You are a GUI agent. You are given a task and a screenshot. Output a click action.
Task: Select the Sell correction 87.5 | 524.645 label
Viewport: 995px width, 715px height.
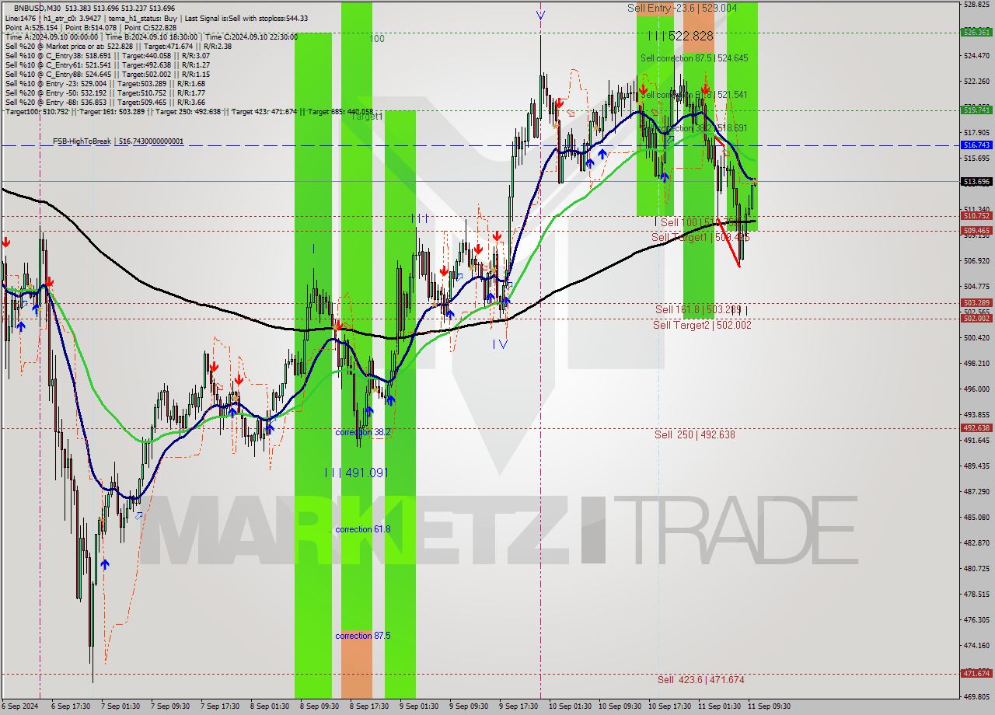tap(694, 58)
